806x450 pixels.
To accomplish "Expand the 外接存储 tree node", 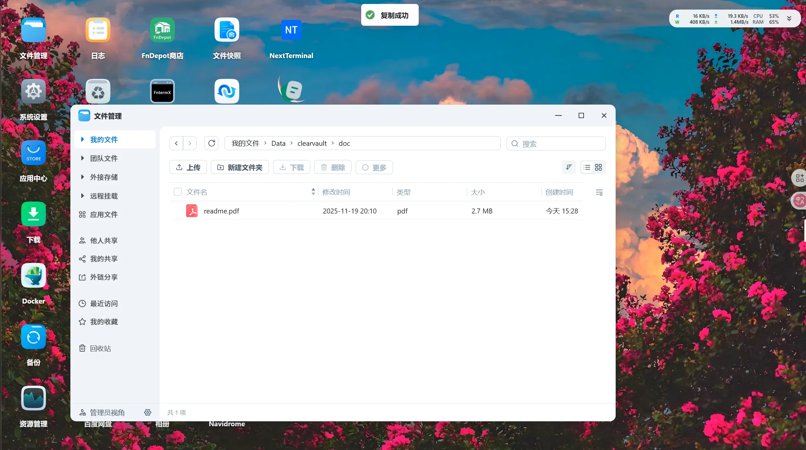I will 82,177.
